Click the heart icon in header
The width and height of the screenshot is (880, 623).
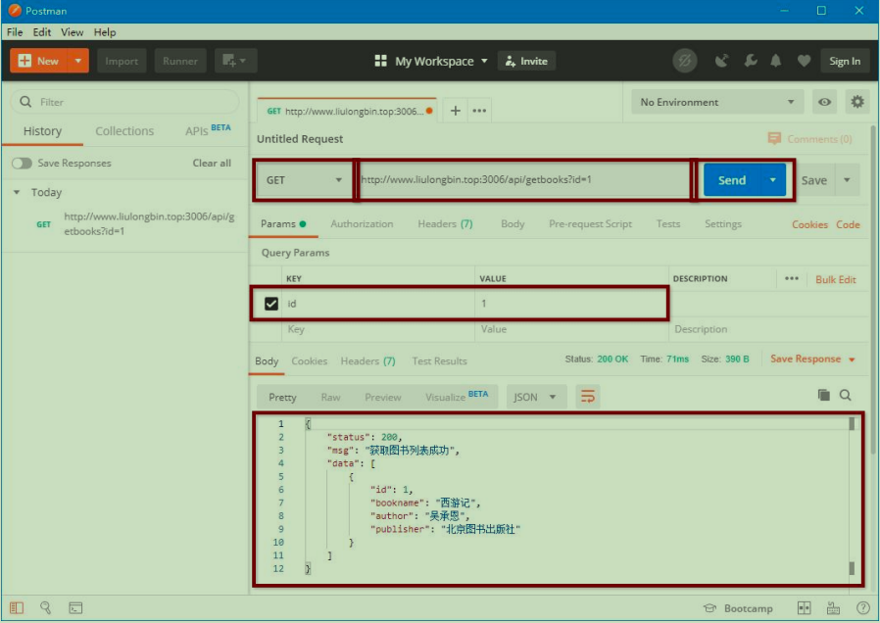click(804, 61)
